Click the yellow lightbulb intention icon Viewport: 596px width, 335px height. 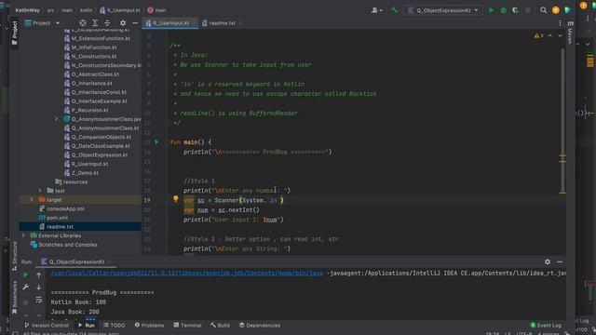pyautogui.click(x=176, y=198)
